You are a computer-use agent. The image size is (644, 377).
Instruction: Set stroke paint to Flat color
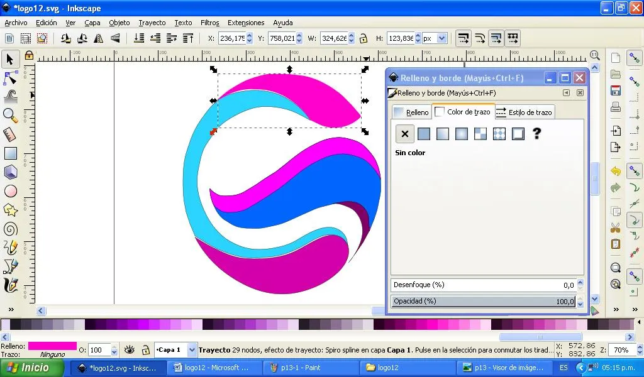[x=423, y=134]
